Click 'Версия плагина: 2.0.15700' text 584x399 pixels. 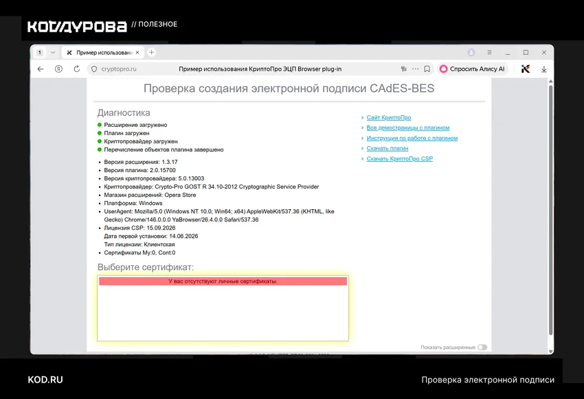pos(139,170)
